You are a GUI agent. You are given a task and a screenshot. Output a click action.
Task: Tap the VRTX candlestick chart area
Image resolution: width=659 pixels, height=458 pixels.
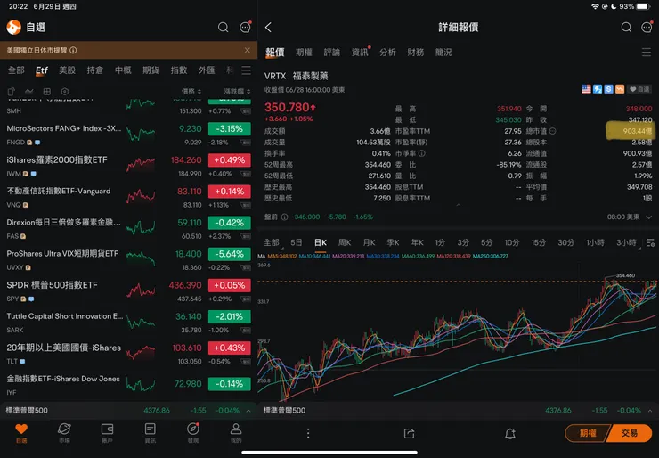pyautogui.click(x=458, y=332)
